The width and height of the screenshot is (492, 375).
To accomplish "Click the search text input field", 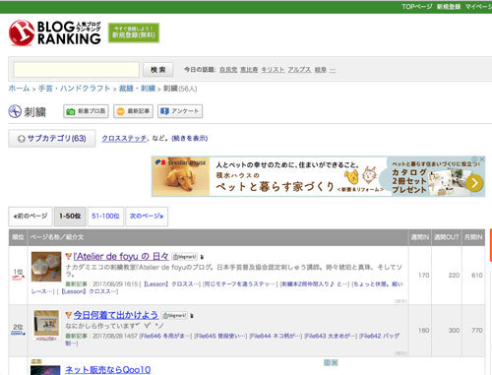I will pyautogui.click(x=76, y=70).
